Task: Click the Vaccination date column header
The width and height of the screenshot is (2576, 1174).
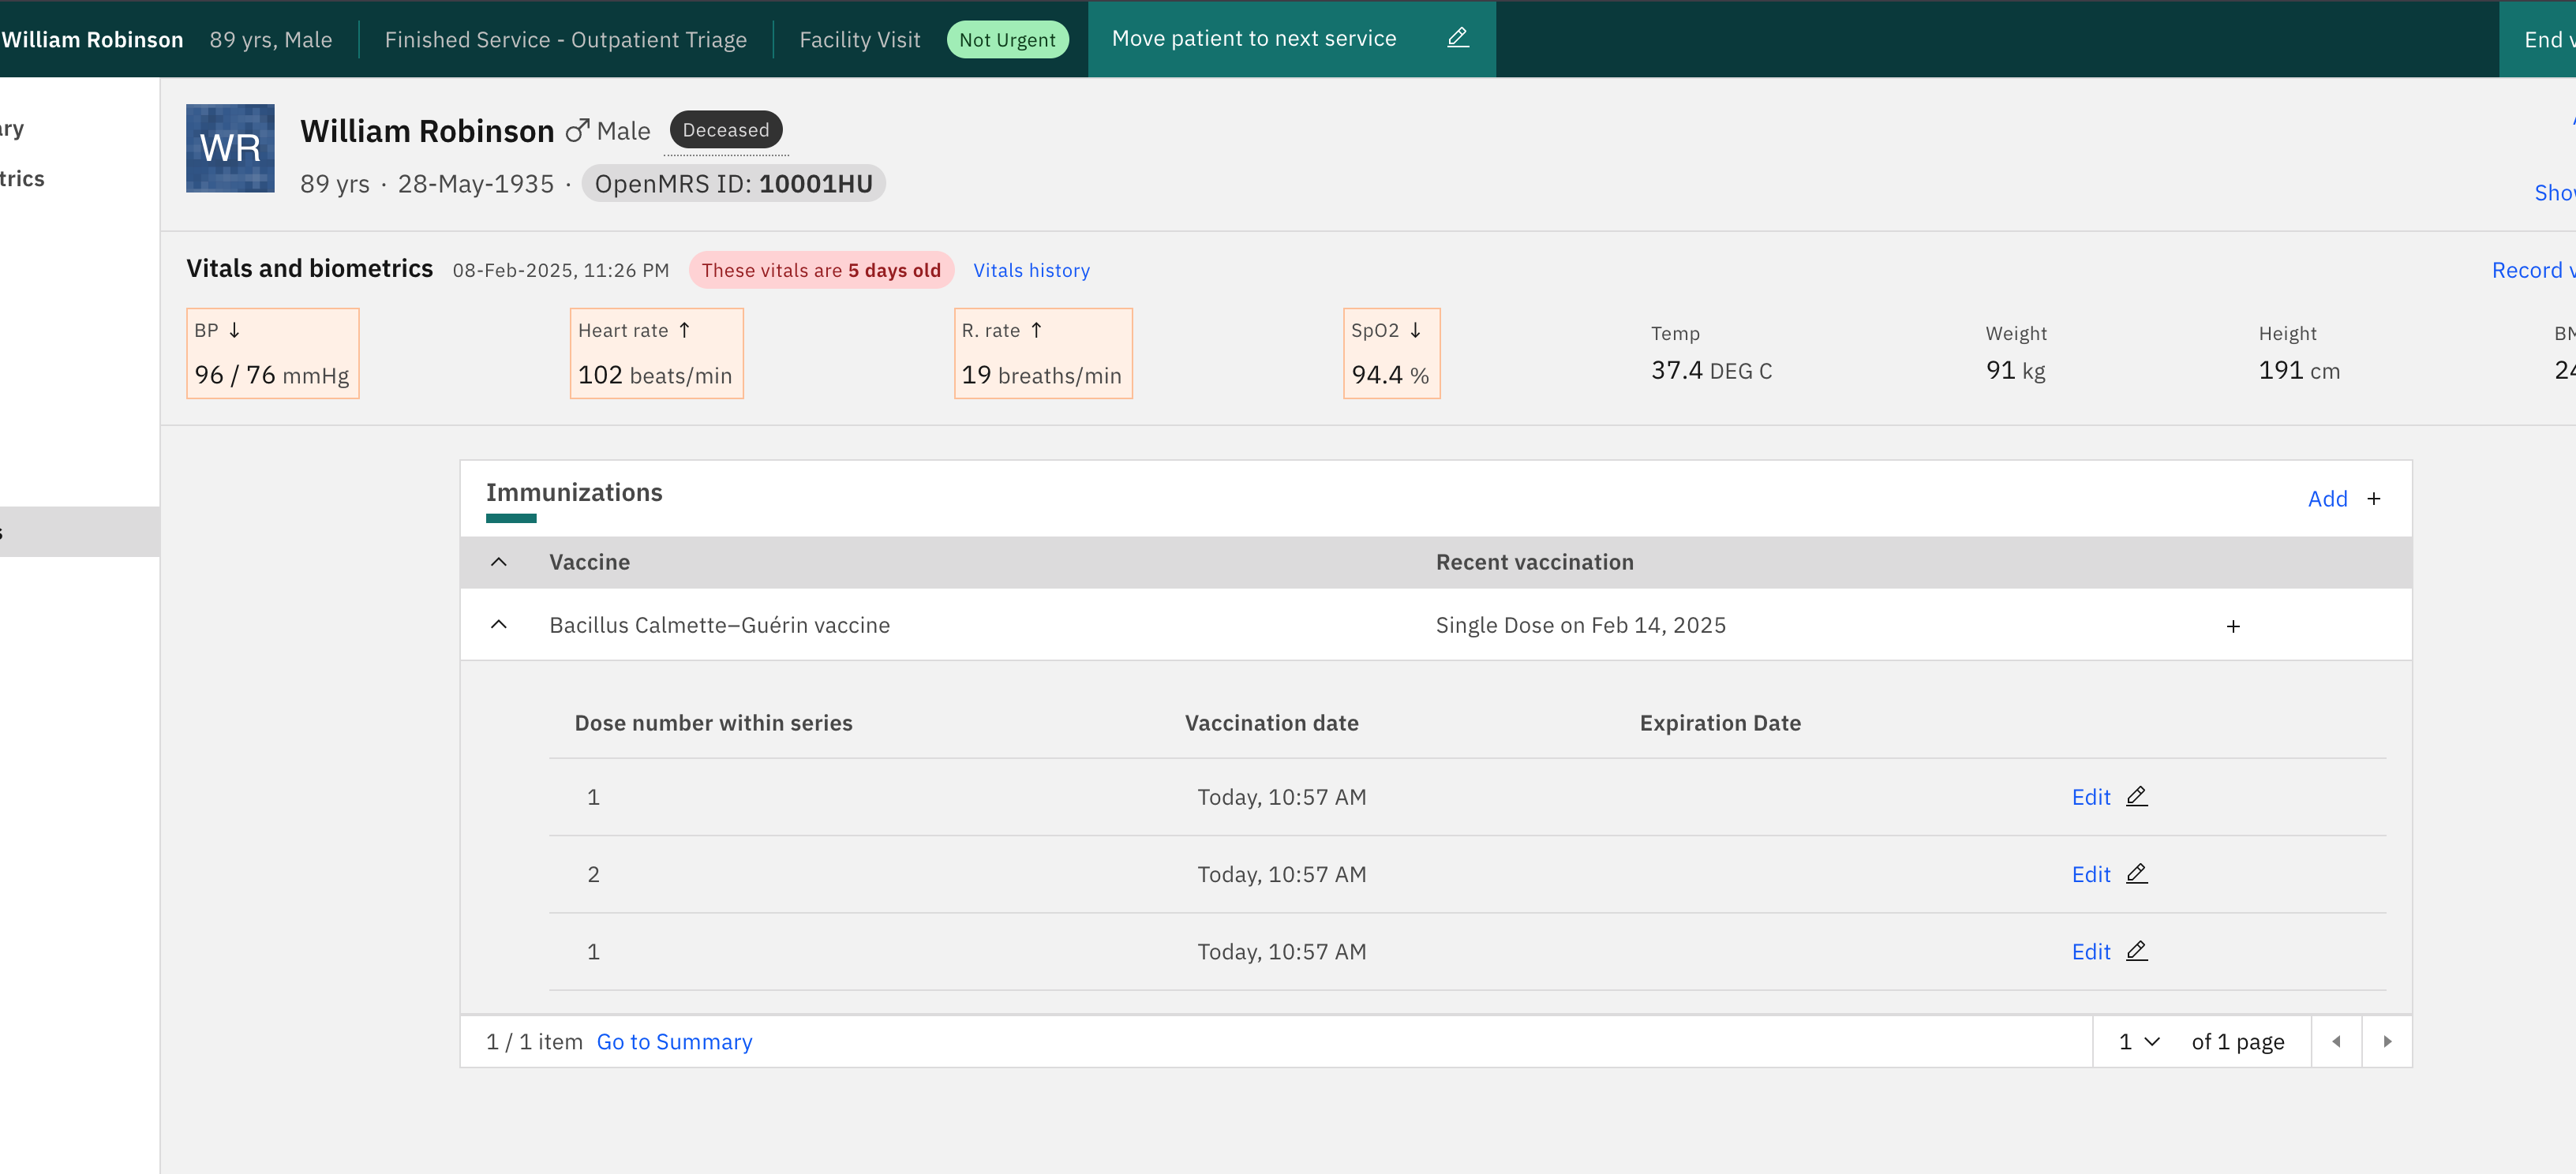Action: tap(1271, 723)
